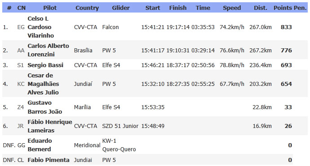This screenshot has height=166, width=310.
Task: Sort by Finish column header
Action: click(x=178, y=8)
